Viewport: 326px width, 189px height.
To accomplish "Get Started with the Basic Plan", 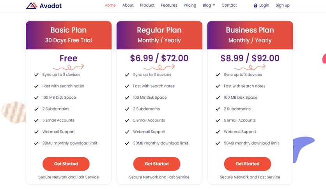I will tap(66, 164).
